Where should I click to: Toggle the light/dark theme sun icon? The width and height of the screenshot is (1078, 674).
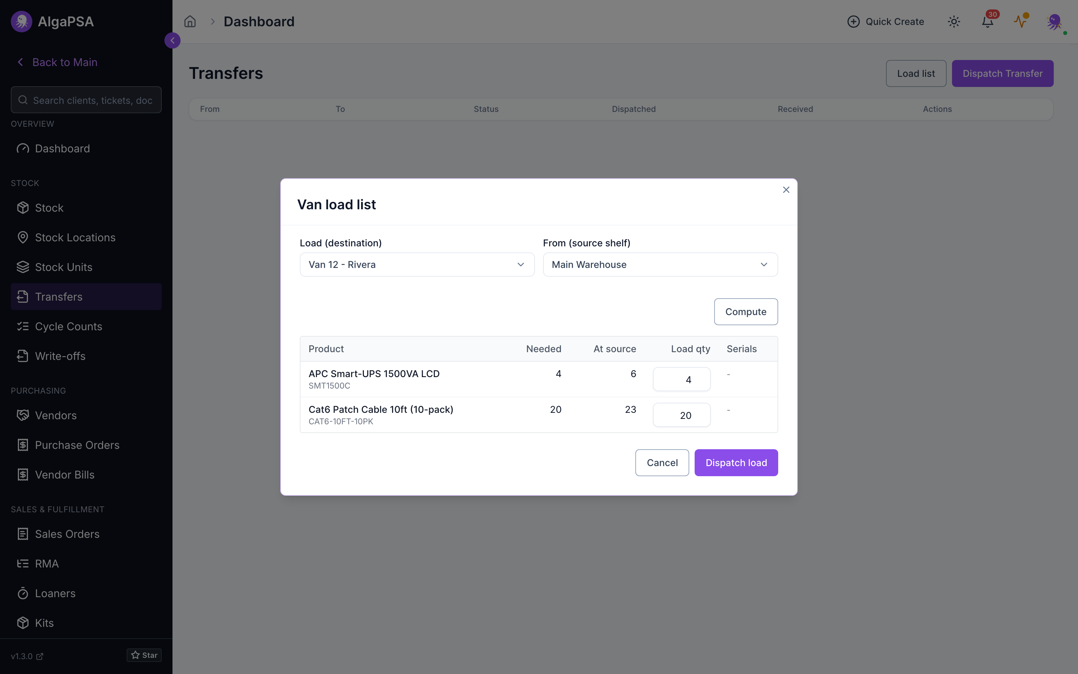click(954, 21)
